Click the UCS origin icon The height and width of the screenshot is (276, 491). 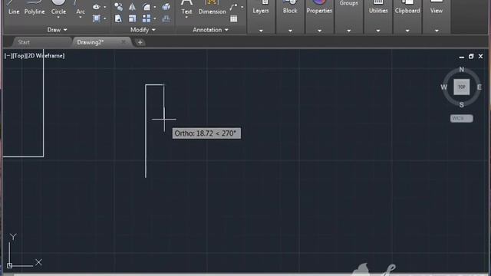[10, 266]
